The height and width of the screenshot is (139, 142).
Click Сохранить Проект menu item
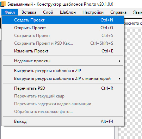coord(63,36)
